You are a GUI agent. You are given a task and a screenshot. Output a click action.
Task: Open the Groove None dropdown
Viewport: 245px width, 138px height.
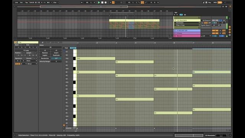point(32,61)
